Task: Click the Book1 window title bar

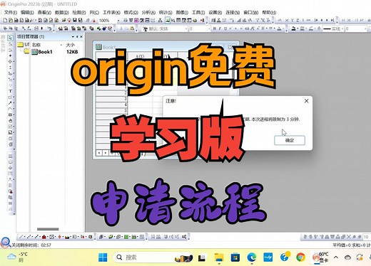Action: tap(166, 47)
